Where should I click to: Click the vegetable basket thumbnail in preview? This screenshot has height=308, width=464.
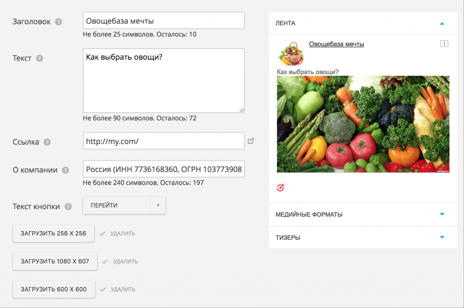290,53
